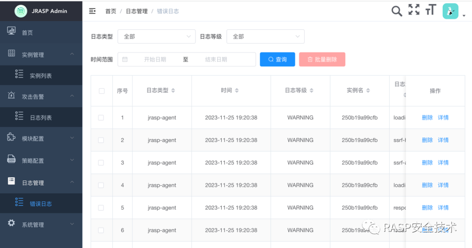Click the blue 查询 button
Image resolution: width=472 pixels, height=248 pixels.
pos(278,59)
